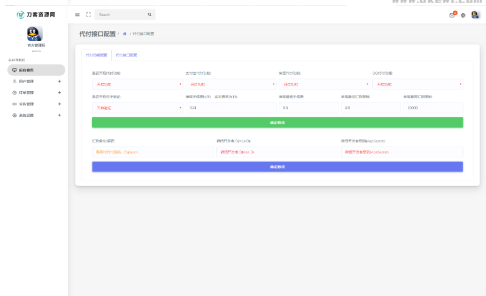486x296 pixels.
Task: Open the 订单管理 sidebar menu
Action: (x=36, y=93)
